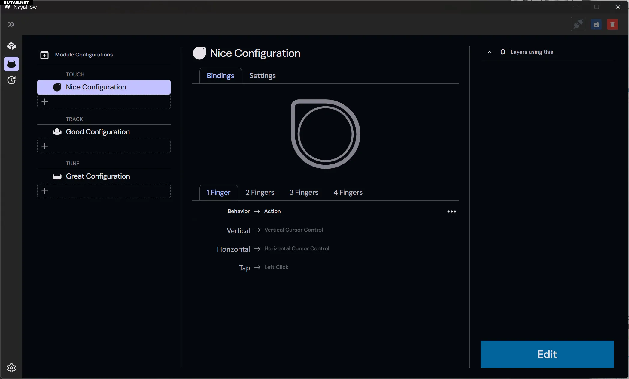The width and height of the screenshot is (629, 379).
Task: Click the Module Configurations import icon
Action: (44, 55)
